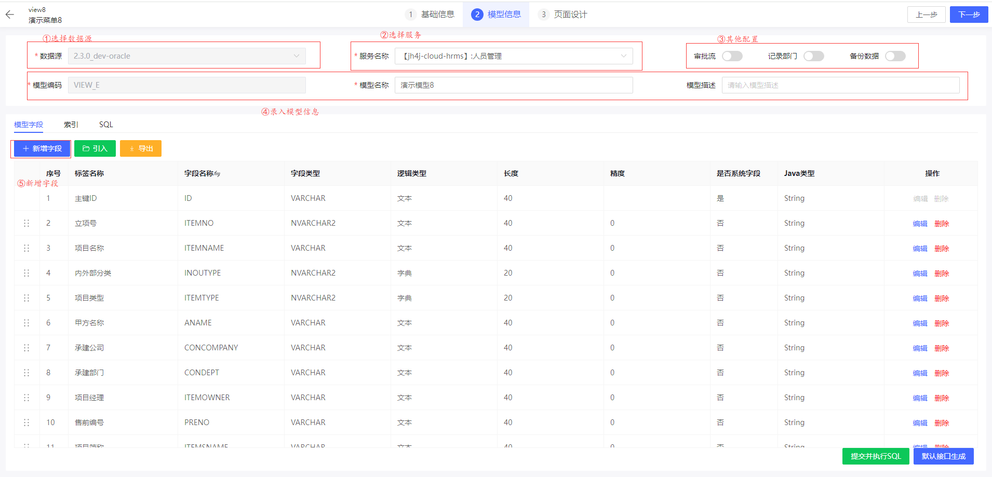Viewport: 992px width, 477px height.
Task: Click green 引入 button
Action: tap(95, 148)
